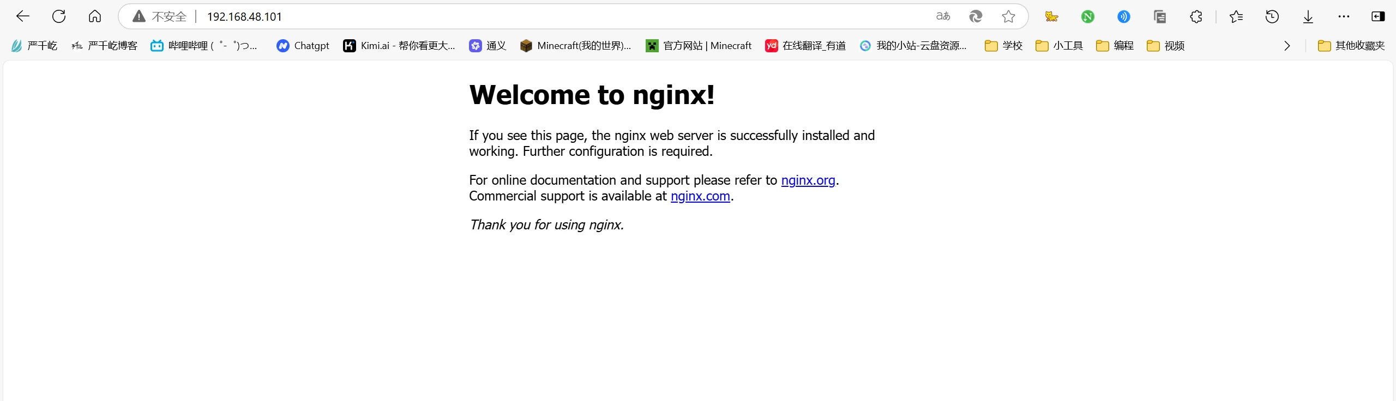Toggle the browser sidebar panel
1396x401 pixels.
[x=1377, y=17]
